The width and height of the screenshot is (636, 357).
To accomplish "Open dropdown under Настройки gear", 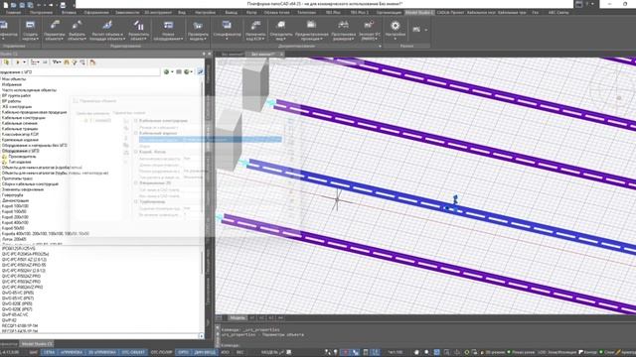I will point(396,39).
